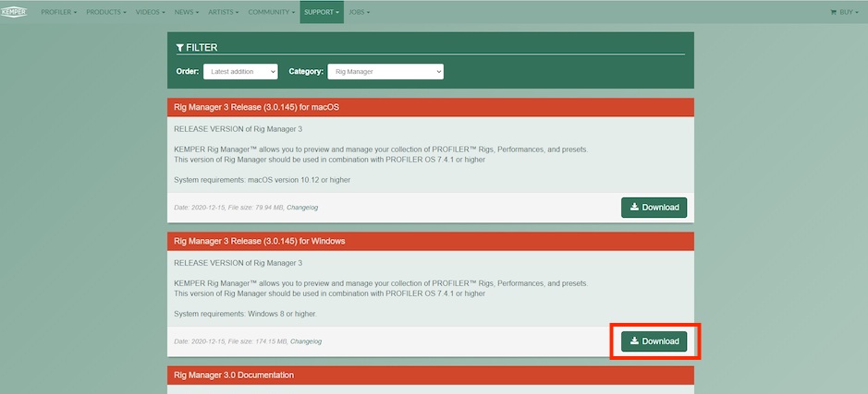Click the 'Rig Manager 3.0 Documentation' heading
The image size is (868, 394).
pyautogui.click(x=234, y=375)
